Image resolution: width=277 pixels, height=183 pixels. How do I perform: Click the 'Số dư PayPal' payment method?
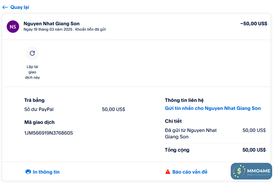click(x=39, y=109)
